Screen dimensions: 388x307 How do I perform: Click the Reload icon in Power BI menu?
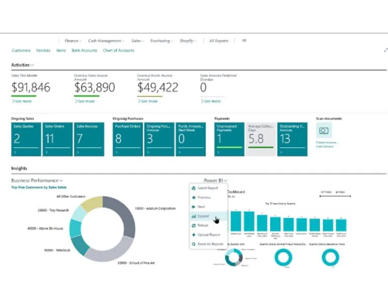pyautogui.click(x=193, y=226)
